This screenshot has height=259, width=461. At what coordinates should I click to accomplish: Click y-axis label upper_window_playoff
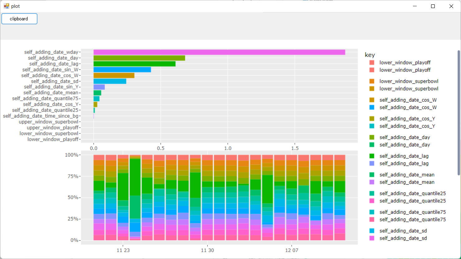point(53,128)
